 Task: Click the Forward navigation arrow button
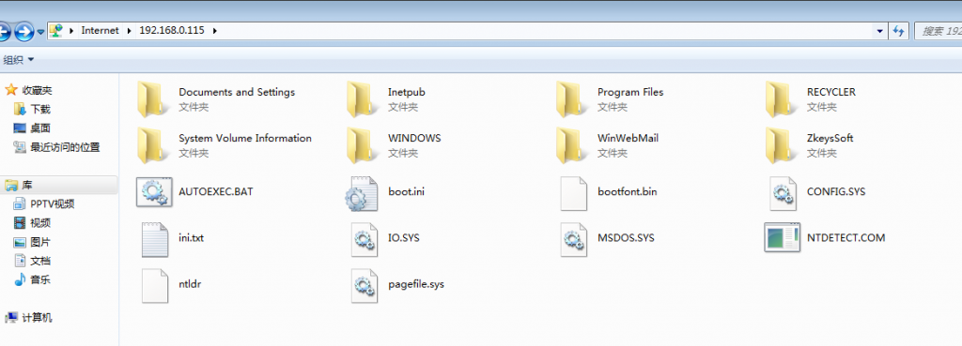pos(23,31)
